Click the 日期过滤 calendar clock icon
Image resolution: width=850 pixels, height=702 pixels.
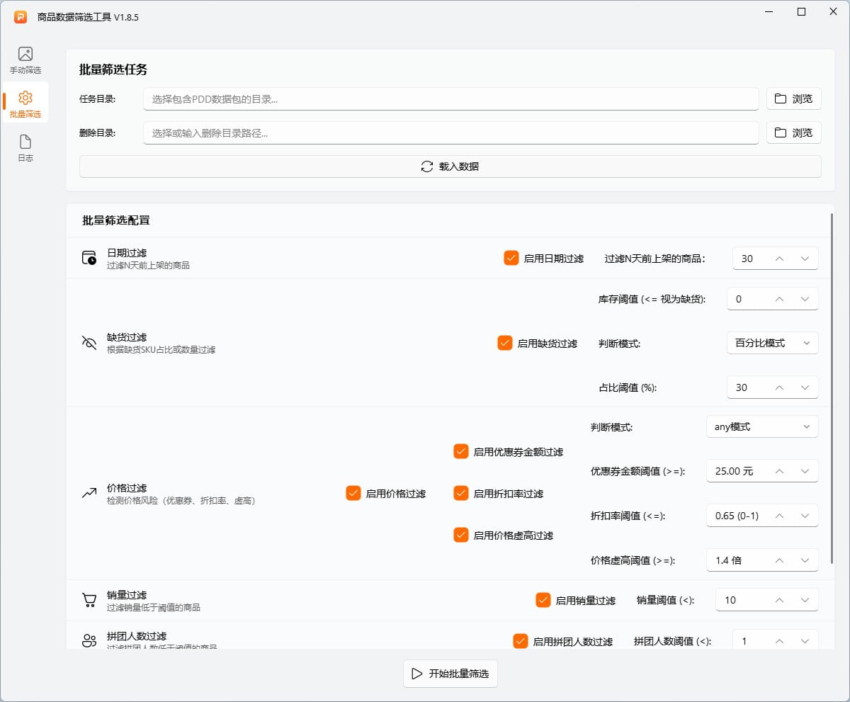pyautogui.click(x=89, y=259)
